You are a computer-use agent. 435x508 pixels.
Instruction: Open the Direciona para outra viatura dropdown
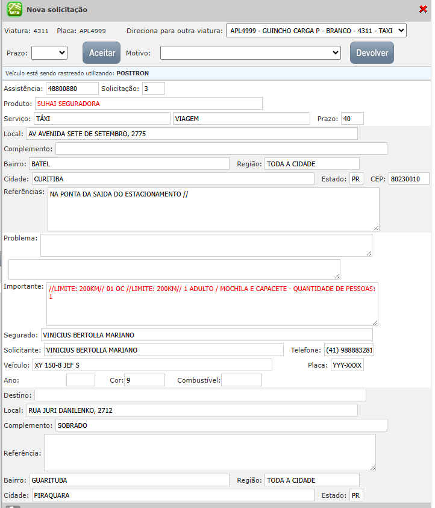(316, 31)
